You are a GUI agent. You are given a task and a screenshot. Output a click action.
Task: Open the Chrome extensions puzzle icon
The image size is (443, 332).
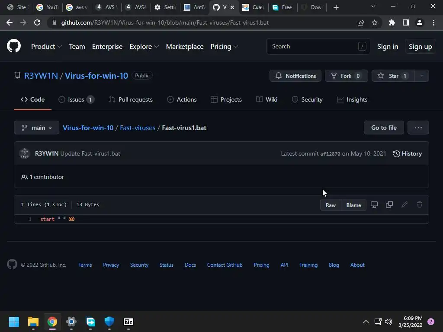click(x=392, y=22)
